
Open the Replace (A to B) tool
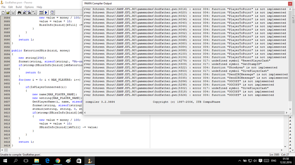tap(34, 13)
